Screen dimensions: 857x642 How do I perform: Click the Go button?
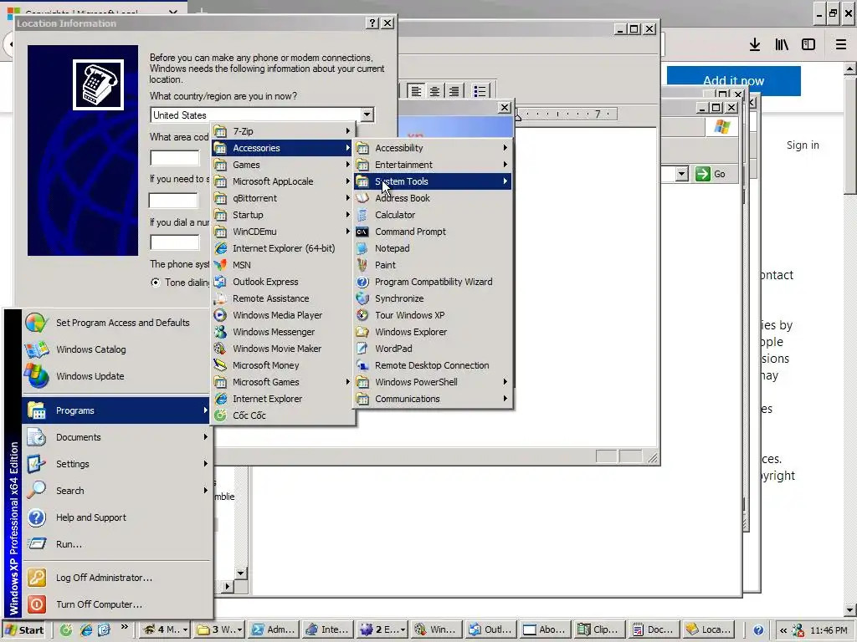pos(711,174)
